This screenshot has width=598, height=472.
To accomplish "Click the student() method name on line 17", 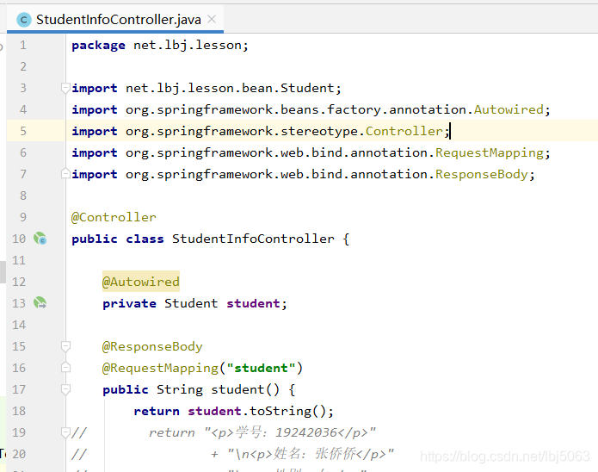I will pyautogui.click(x=237, y=389).
